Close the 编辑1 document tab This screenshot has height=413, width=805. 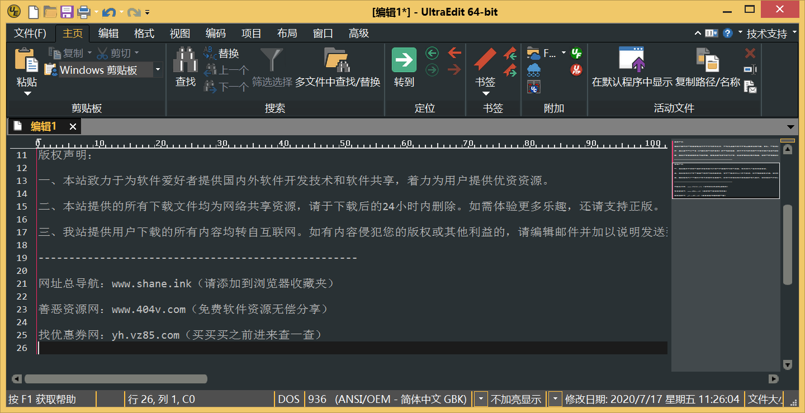[73, 127]
